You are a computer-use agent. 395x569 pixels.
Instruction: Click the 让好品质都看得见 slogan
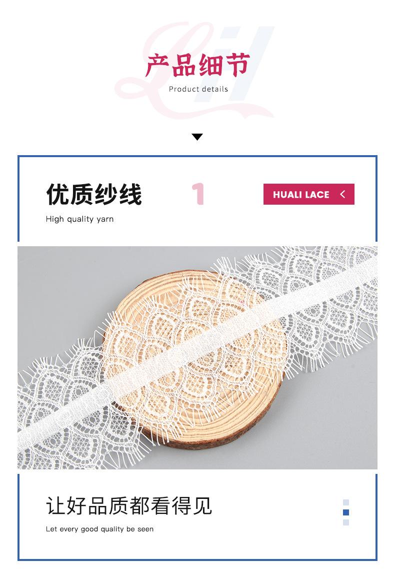[129, 505]
